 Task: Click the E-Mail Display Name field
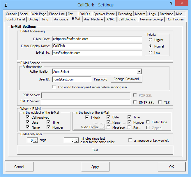tap(97, 46)
